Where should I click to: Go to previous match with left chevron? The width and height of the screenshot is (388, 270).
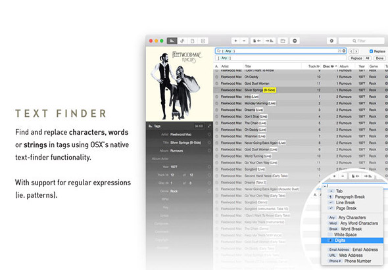click(x=351, y=51)
